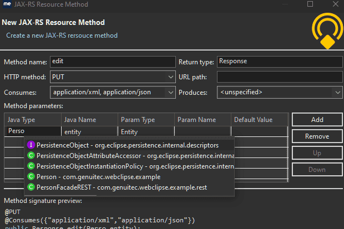Click the Method name input field
This screenshot has width=344, height=229.
pos(113,62)
